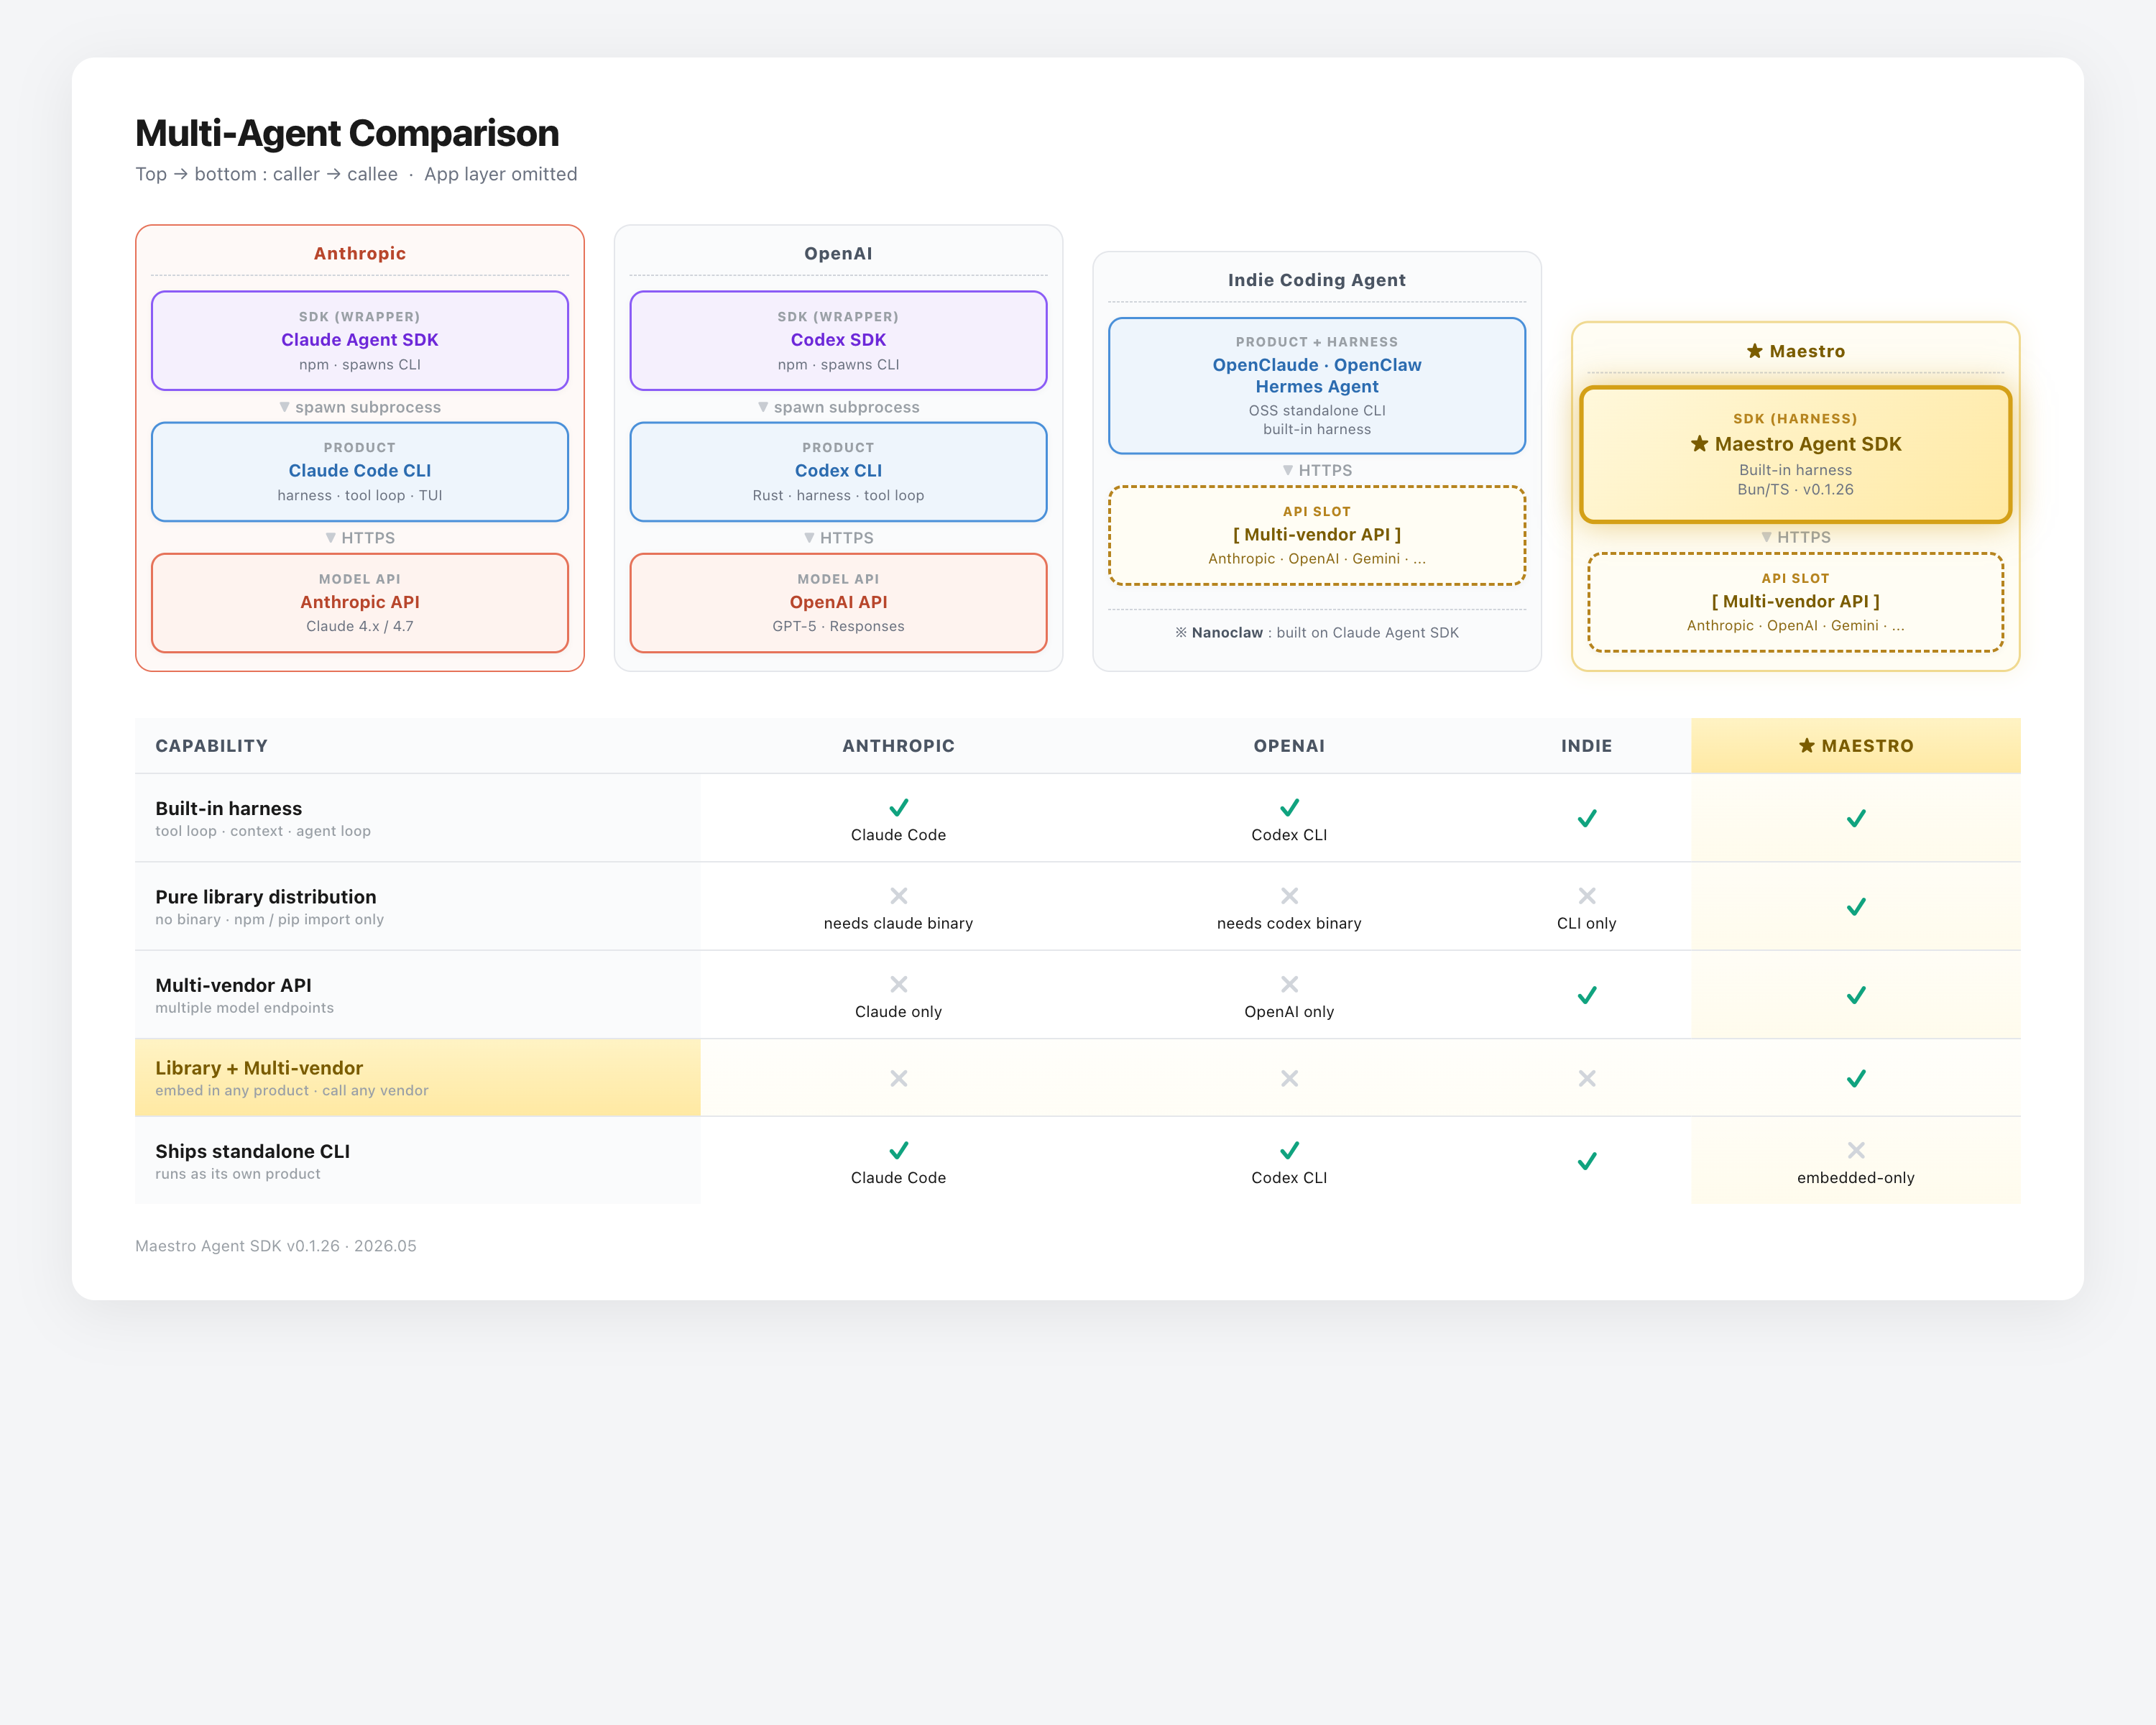This screenshot has height=1725, width=2156.
Task: Click Anthropic X for Pure library distribution
Action: (899, 895)
